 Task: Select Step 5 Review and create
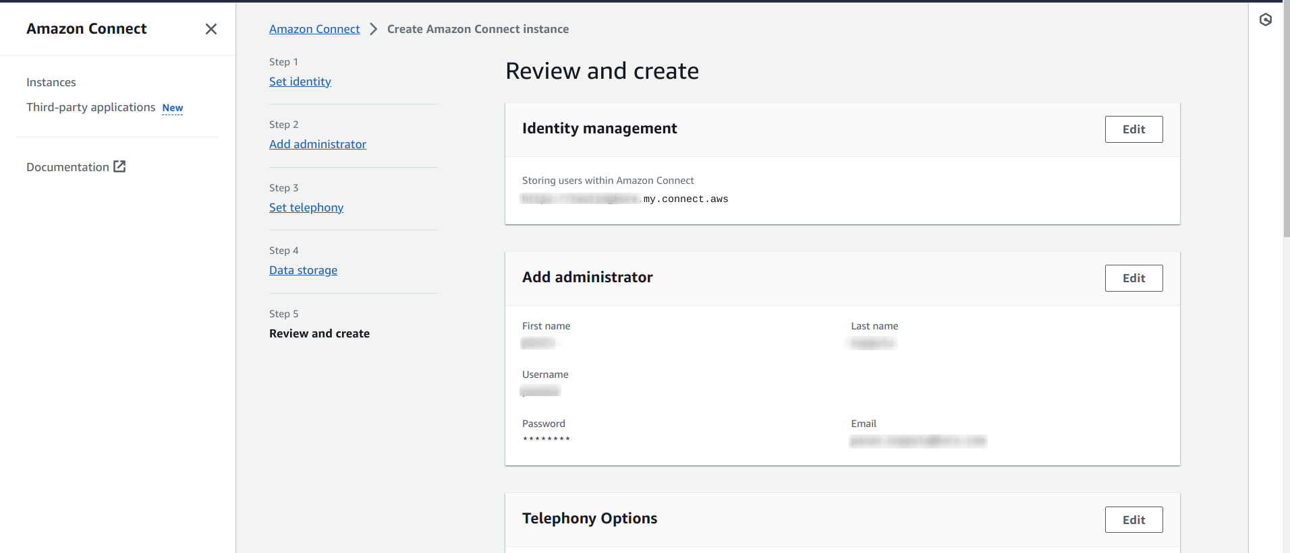pyautogui.click(x=319, y=333)
